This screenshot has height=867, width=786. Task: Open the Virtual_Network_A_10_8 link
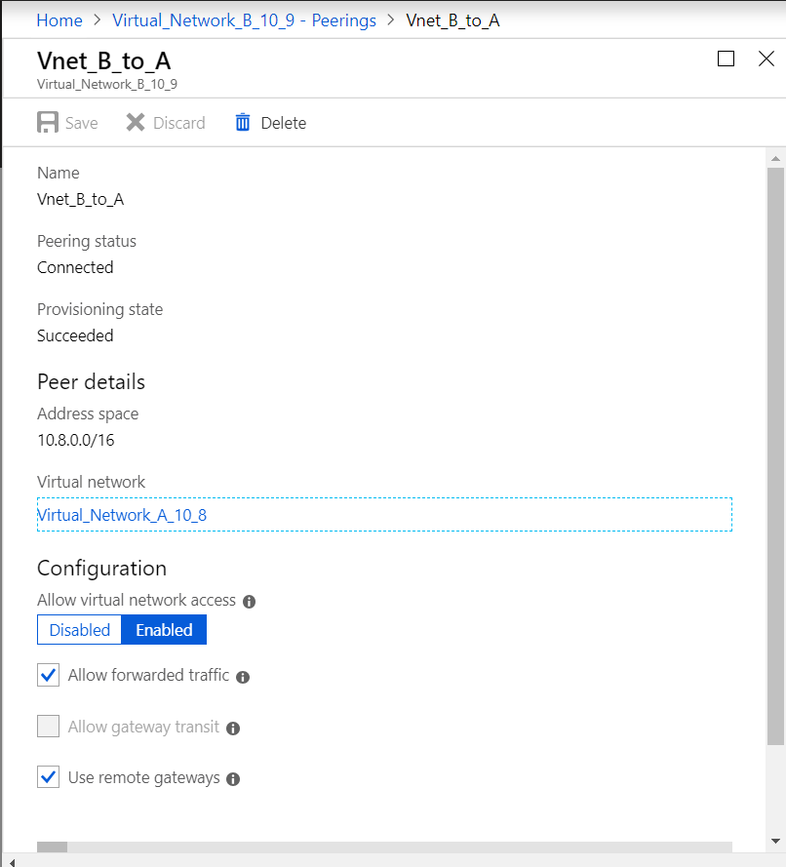pos(122,515)
